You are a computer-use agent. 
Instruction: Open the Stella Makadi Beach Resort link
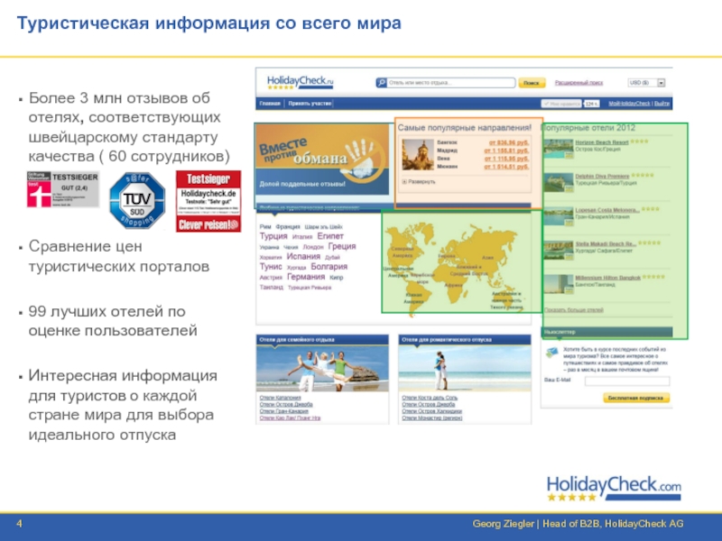tap(606, 243)
